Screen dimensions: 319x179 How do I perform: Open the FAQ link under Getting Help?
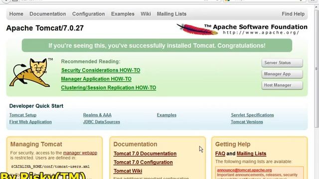(x=220, y=154)
